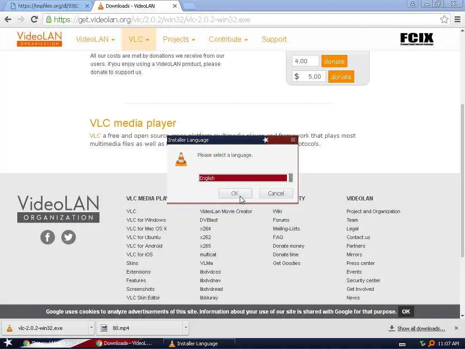This screenshot has width=465, height=349.
Task: Bookmark page with the star icon
Action: [x=444, y=20]
